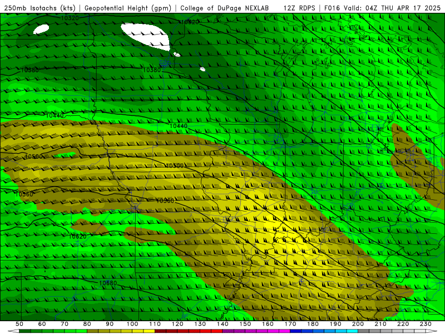Click the color scale label 140
The height and width of the screenshot is (334, 445).
pyautogui.click(x=223, y=324)
